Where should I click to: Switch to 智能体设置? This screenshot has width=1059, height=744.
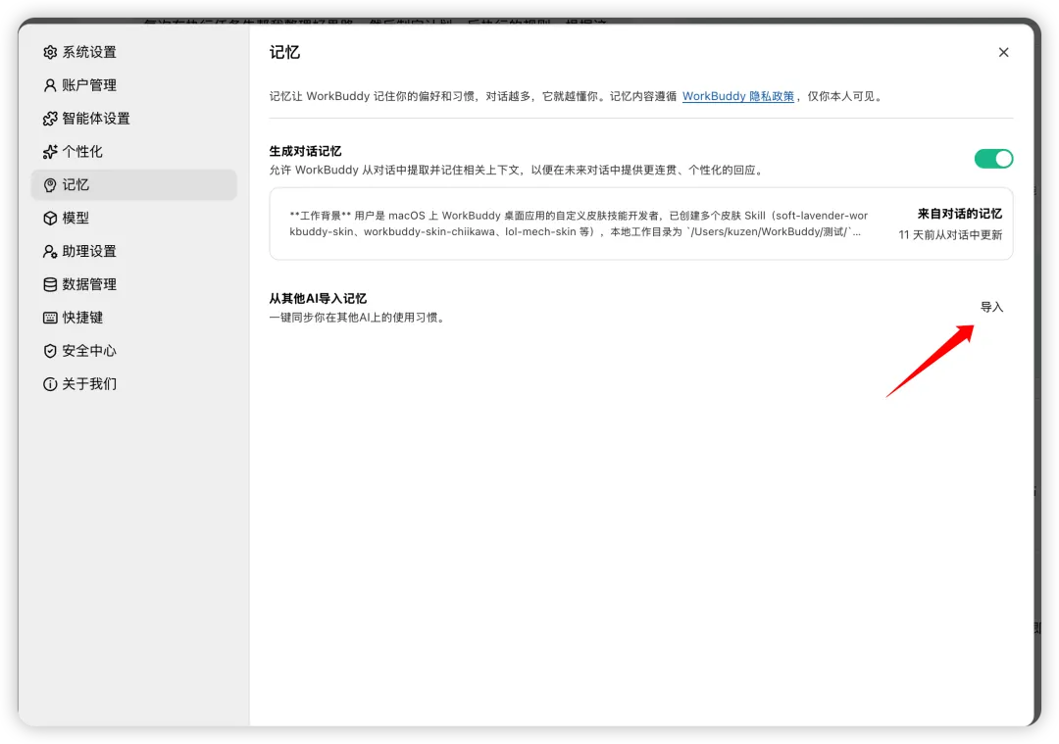133,119
